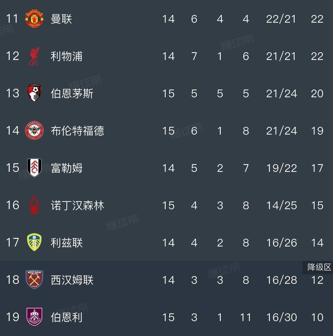Open the Bournemouth club badge
This screenshot has height=336, width=333.
(34, 93)
